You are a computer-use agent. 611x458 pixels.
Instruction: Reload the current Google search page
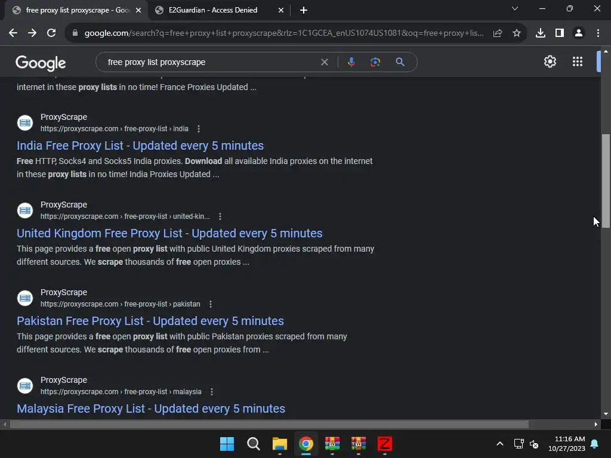coord(51,33)
